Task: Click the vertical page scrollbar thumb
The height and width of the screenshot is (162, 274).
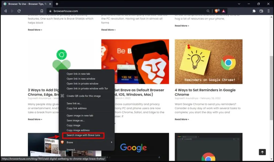Action: [271, 88]
